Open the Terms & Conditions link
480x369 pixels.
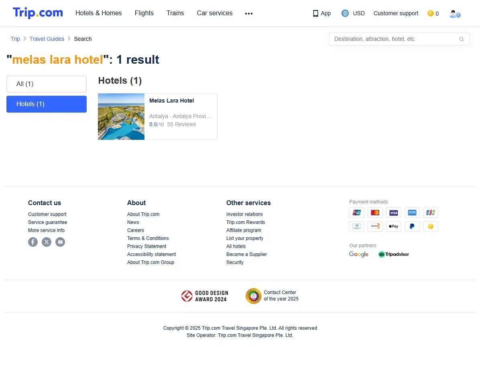click(148, 238)
